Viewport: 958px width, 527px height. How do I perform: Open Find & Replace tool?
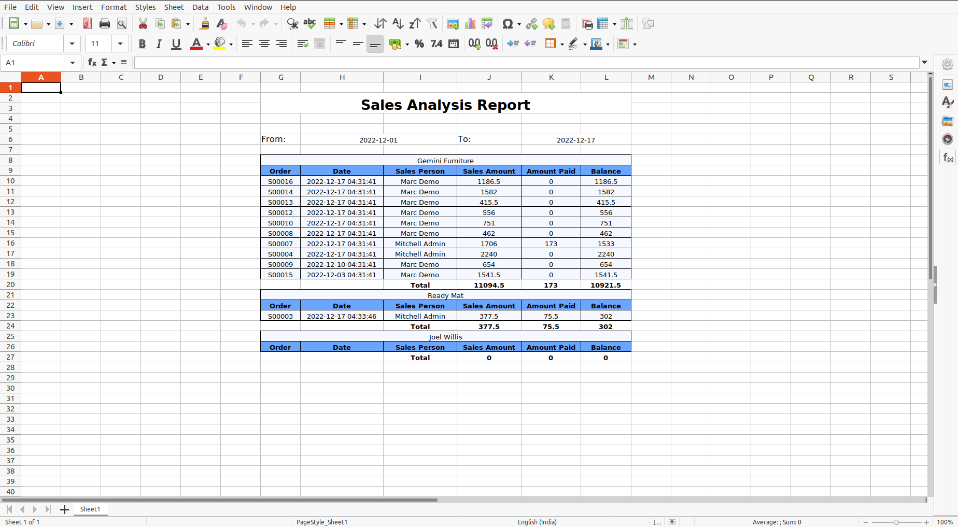click(292, 24)
